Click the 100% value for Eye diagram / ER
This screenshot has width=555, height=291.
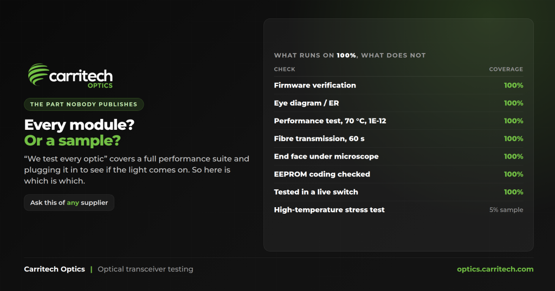pyautogui.click(x=514, y=103)
